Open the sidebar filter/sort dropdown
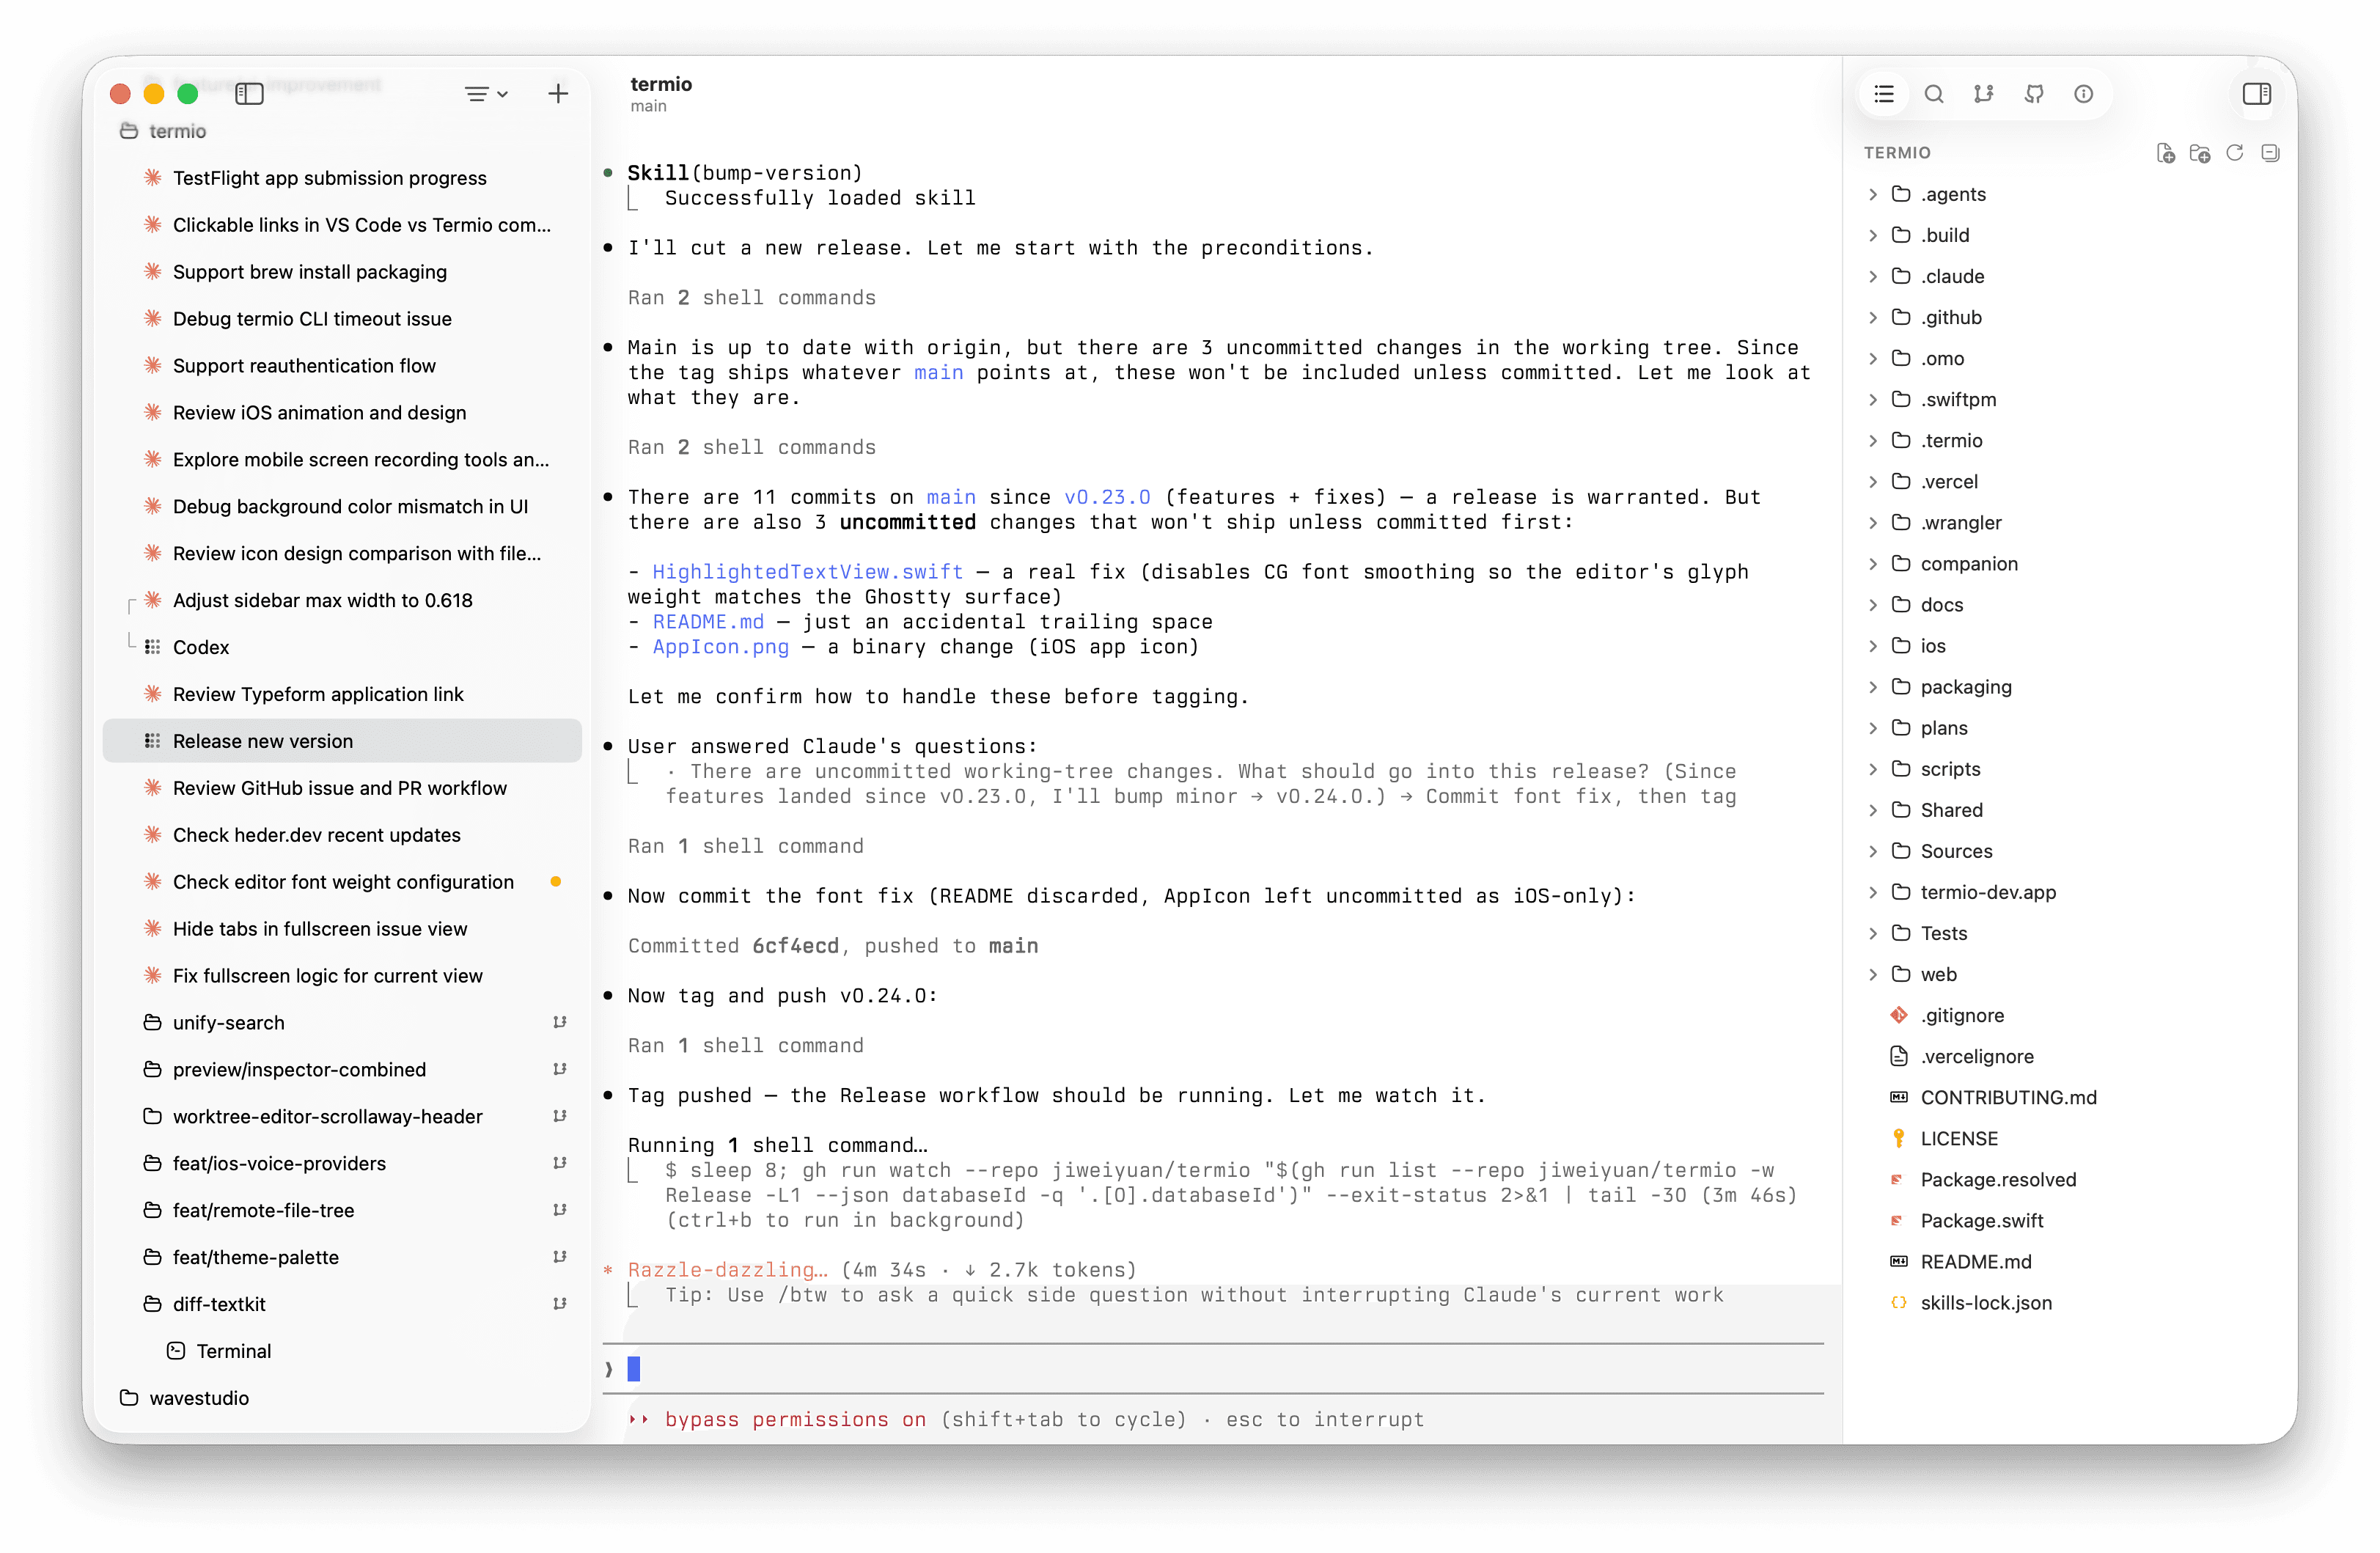 point(487,94)
